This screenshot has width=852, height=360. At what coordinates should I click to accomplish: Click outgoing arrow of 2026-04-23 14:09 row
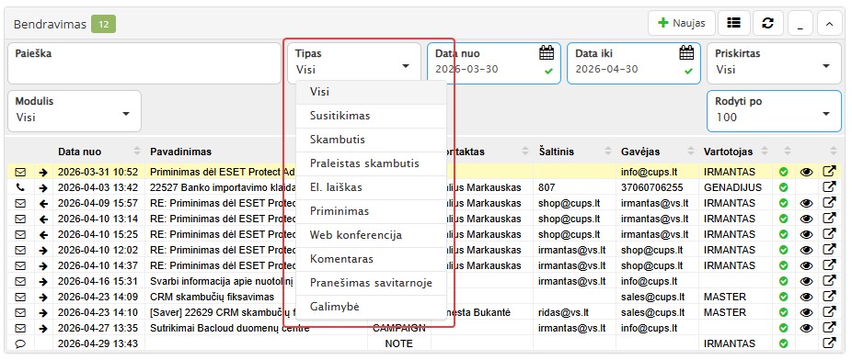pos(44,298)
